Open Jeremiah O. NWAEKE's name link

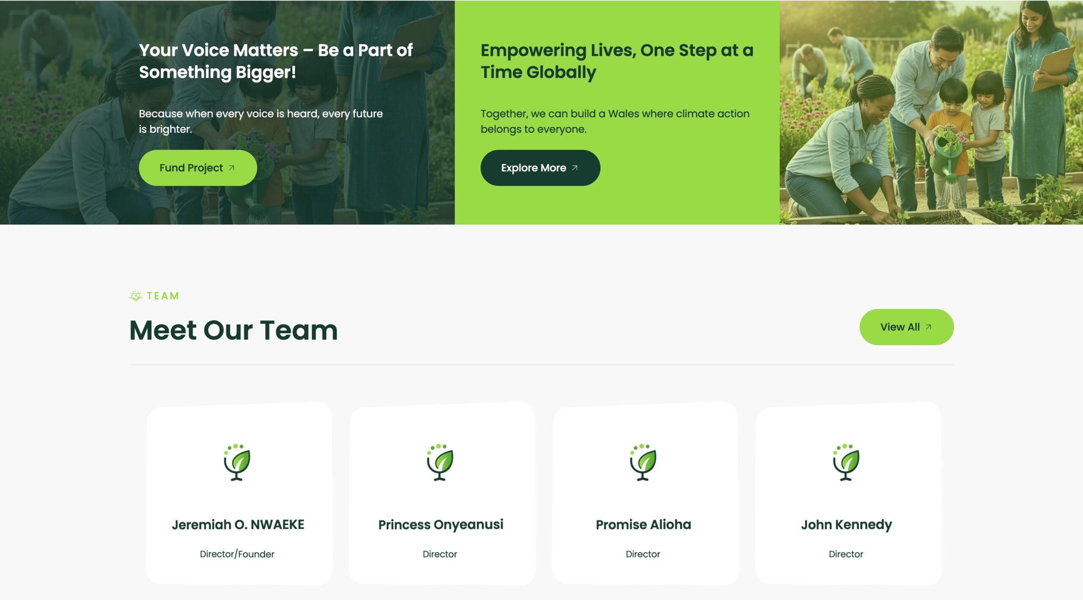[x=238, y=524]
